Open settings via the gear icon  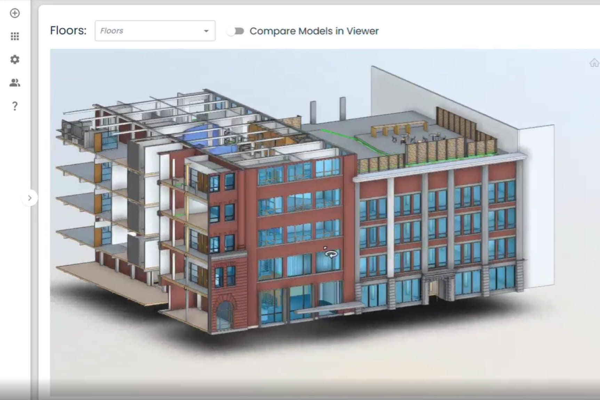point(15,59)
